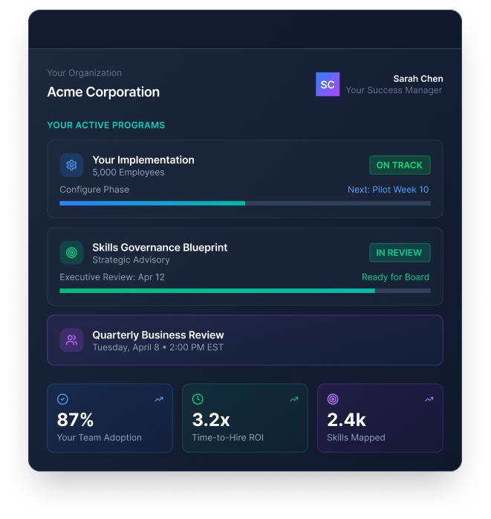Screen dimensions: 491x519
Task: Click the Your Implementation progress bar
Action: coord(245,203)
